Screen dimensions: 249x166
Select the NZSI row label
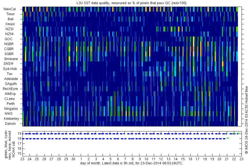[9, 29]
